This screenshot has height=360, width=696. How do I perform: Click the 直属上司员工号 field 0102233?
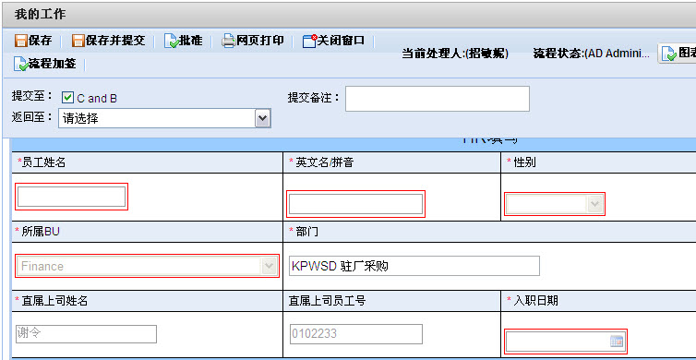[355, 334]
